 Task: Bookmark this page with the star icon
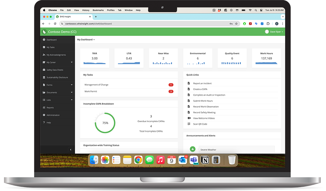tap(236, 24)
